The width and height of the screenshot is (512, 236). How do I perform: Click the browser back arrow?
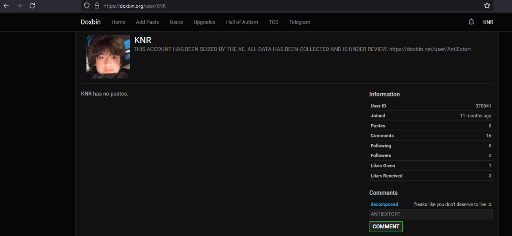click(x=6, y=6)
